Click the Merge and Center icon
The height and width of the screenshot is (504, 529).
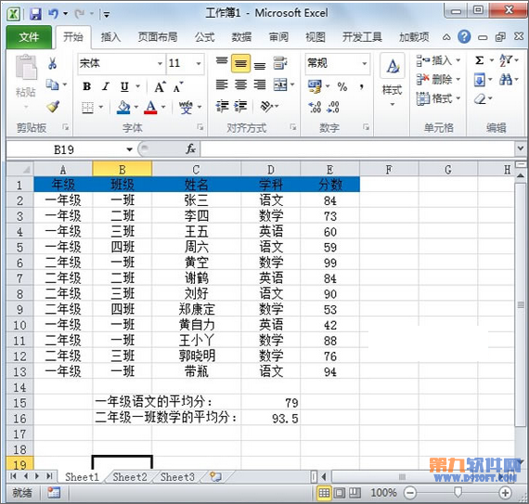(x=280, y=84)
